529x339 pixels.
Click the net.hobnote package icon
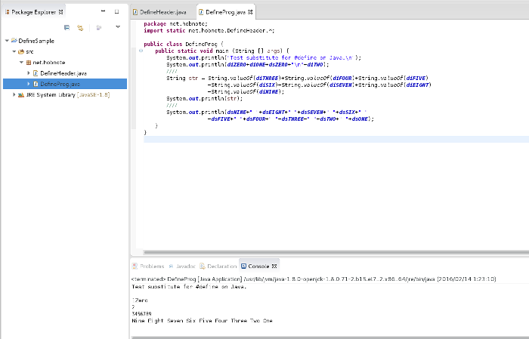(x=29, y=63)
